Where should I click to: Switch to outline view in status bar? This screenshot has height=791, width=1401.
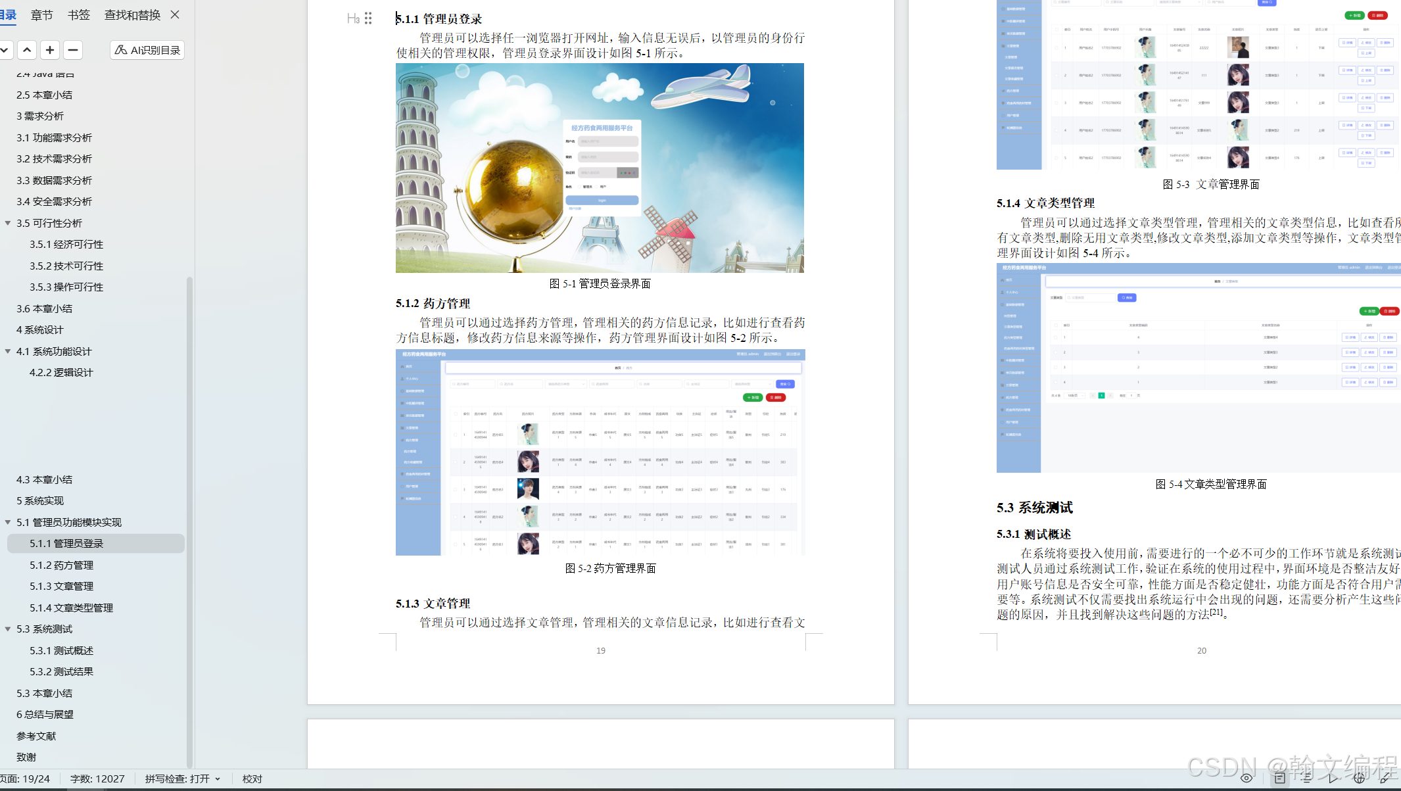coord(1306,779)
